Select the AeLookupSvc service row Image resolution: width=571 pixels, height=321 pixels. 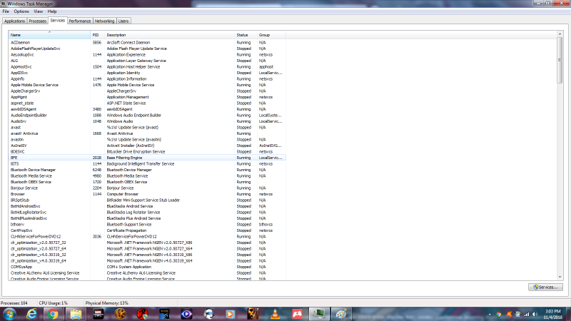(147, 55)
